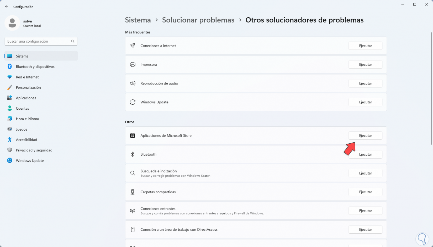
Task: Run the Impresora troubleshooter
Action: tap(365, 65)
